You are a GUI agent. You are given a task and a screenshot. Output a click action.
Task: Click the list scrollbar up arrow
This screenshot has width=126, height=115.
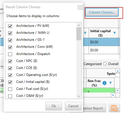79,25
